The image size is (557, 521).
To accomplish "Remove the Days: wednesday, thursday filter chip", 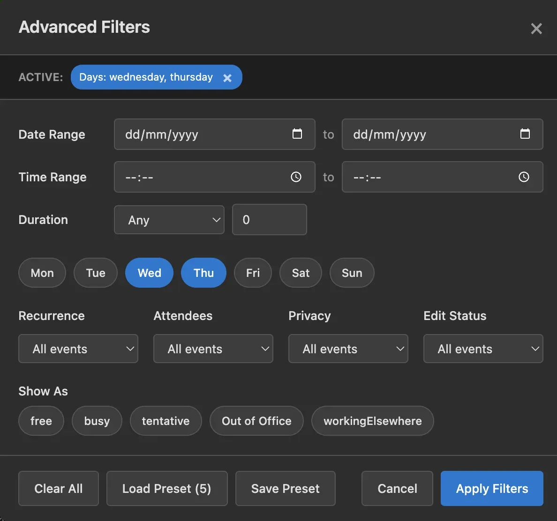I will point(227,78).
